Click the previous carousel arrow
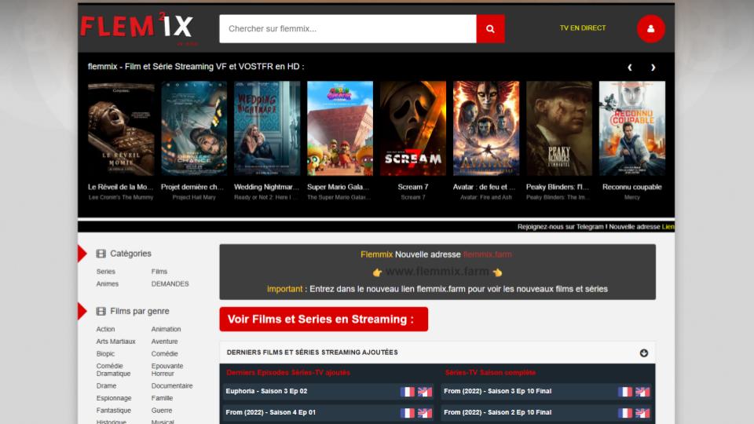The height and width of the screenshot is (424, 754). [x=630, y=68]
